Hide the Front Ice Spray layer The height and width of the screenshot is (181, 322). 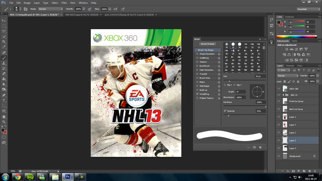(278, 101)
